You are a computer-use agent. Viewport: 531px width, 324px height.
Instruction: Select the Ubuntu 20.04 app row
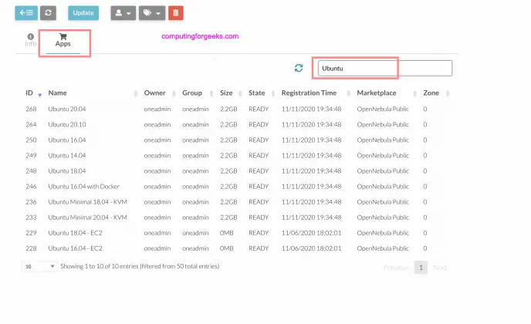click(69, 109)
